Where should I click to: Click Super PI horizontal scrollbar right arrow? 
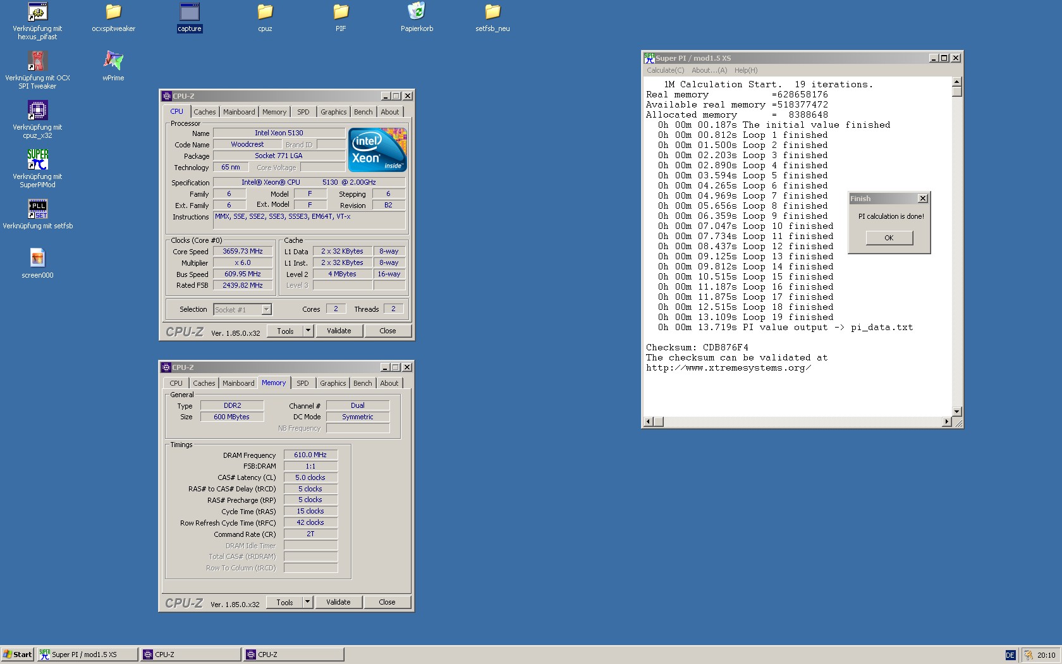tap(947, 422)
